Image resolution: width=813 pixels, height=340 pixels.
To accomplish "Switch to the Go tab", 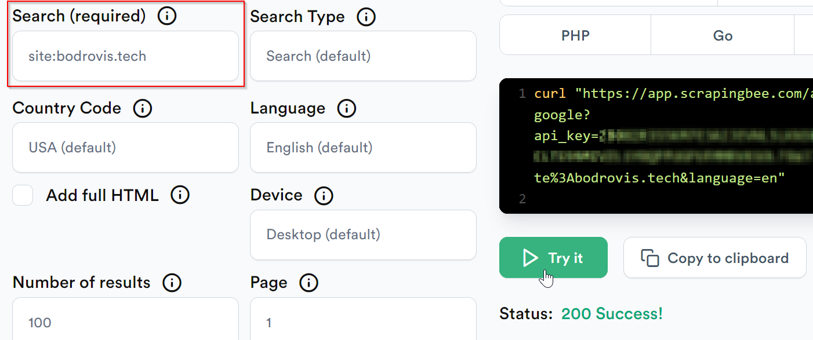I will [723, 35].
